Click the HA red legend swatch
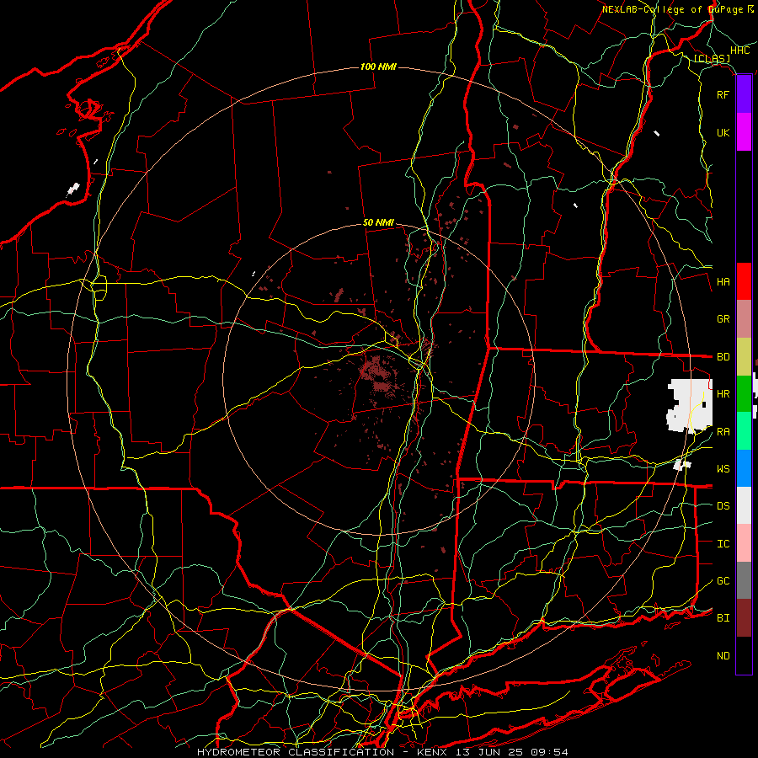 [x=744, y=281]
